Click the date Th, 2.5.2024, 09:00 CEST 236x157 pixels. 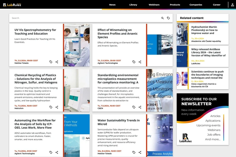[x=26, y=61]
